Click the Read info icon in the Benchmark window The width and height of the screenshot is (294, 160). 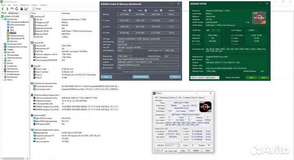(130, 11)
